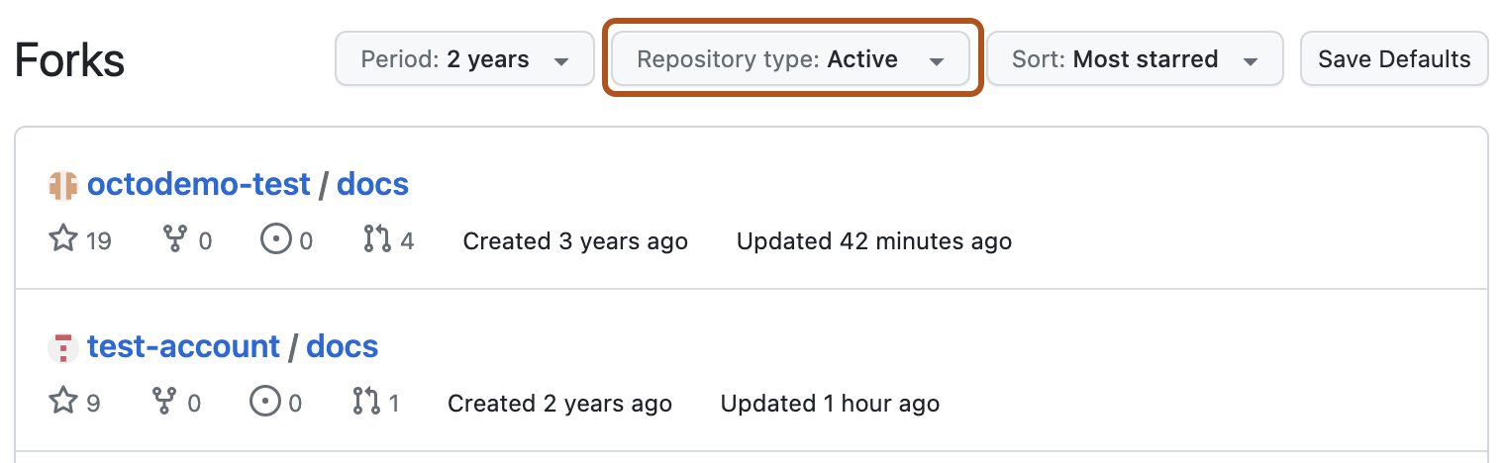Click star icon on test-account fork
Image resolution: width=1505 pixels, height=463 pixels.
63,403
